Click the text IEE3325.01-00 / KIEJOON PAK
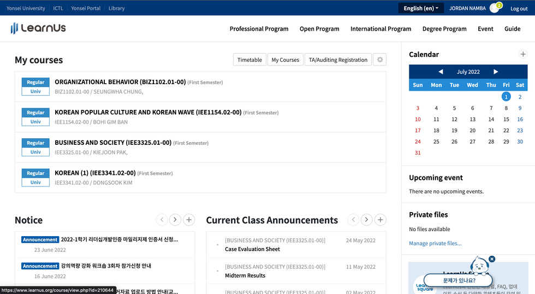Screen dimensions: 535x294 point(91,152)
